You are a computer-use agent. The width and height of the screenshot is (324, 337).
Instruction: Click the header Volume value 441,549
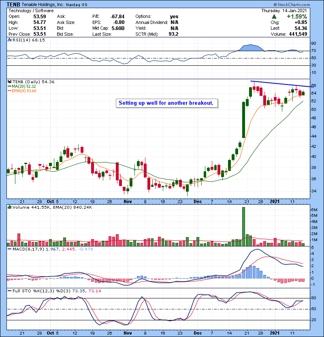[x=298, y=34]
